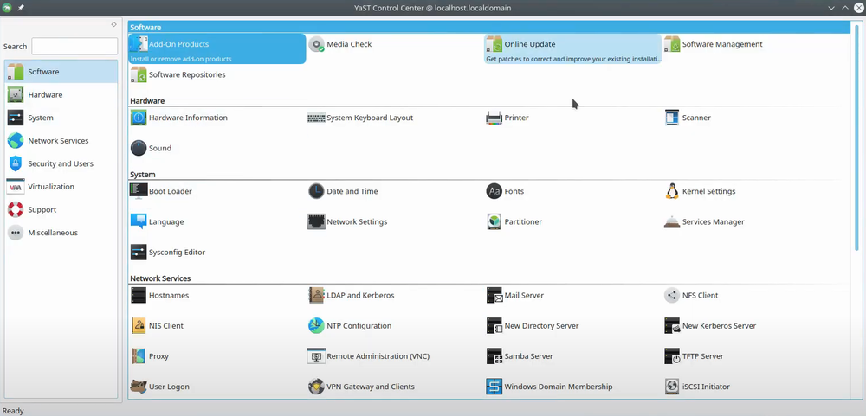Click the sidebar float diamond button
Screen dimensions: 866x416
pos(113,24)
